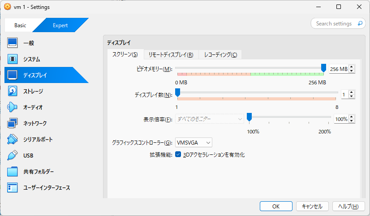370x216 pixels.
Task: Switch to the Basic mode tab
Action: coord(20,25)
